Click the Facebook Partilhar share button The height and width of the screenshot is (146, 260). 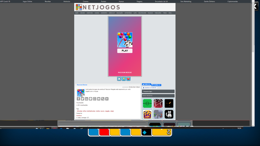(156, 85)
